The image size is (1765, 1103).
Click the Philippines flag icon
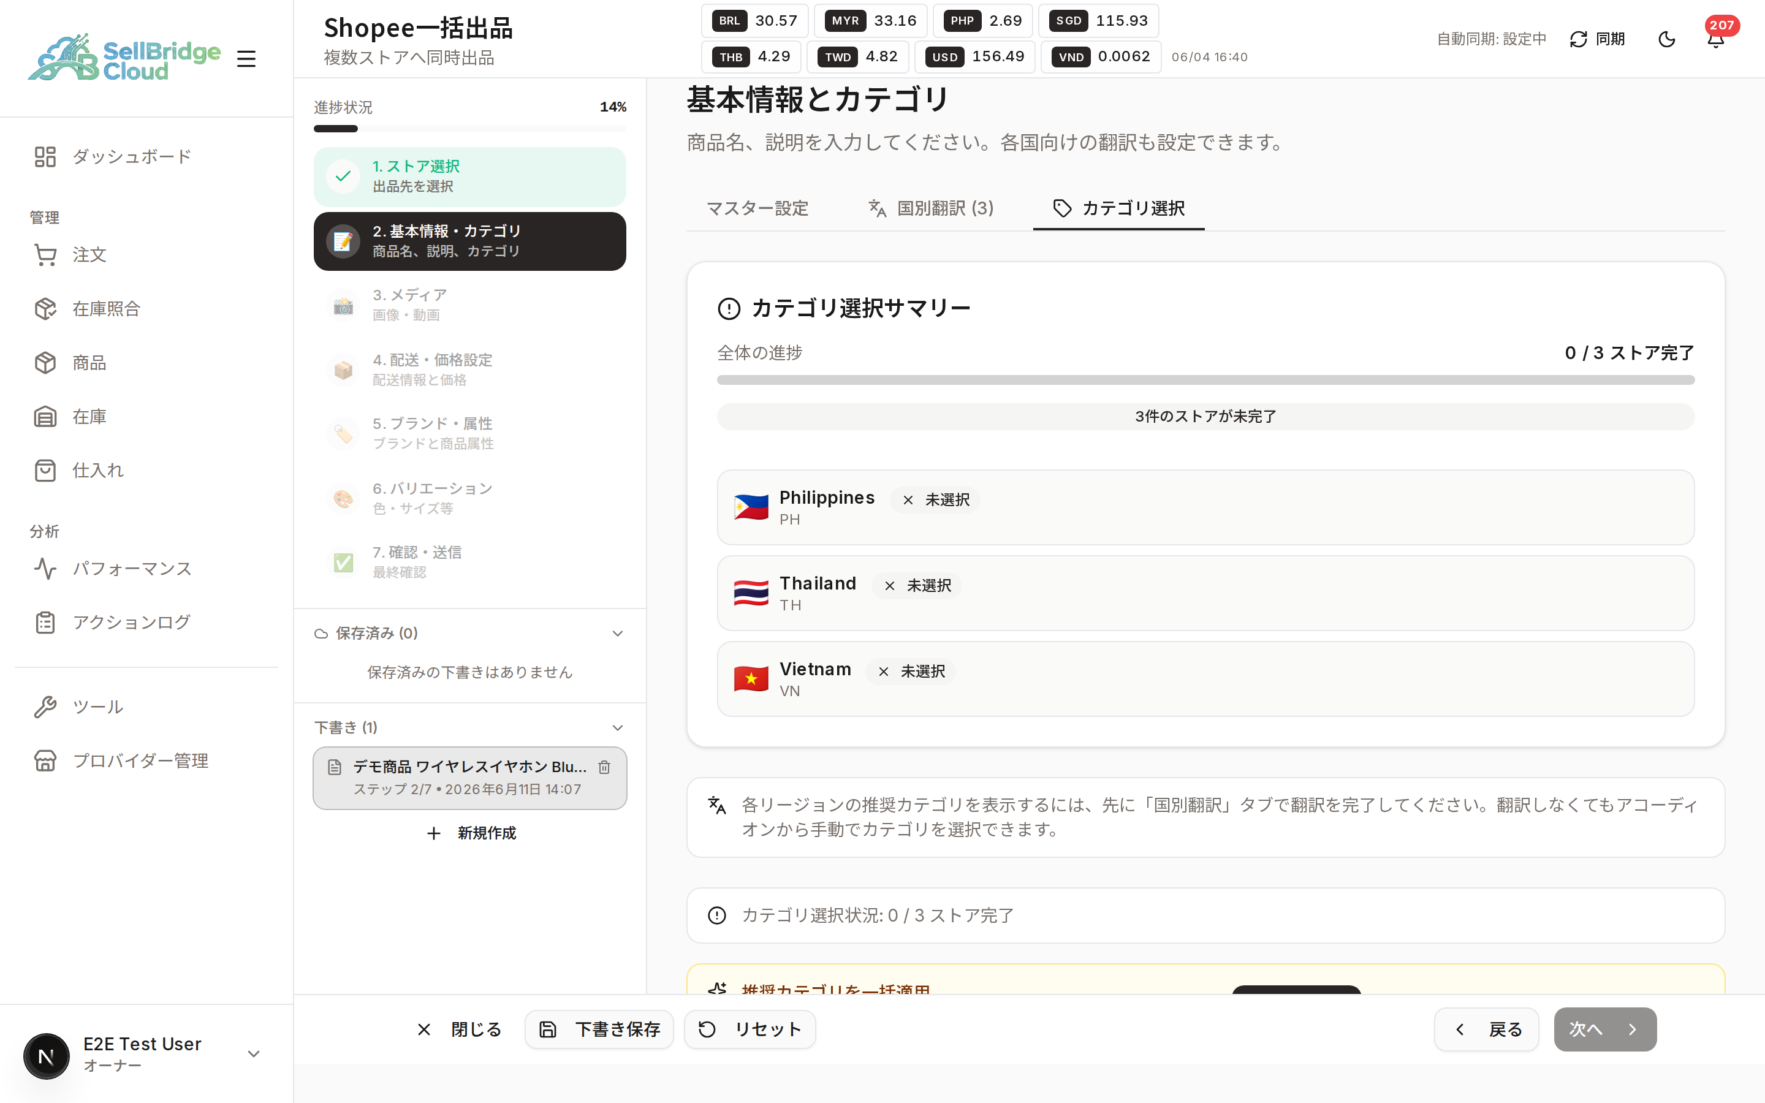point(751,508)
